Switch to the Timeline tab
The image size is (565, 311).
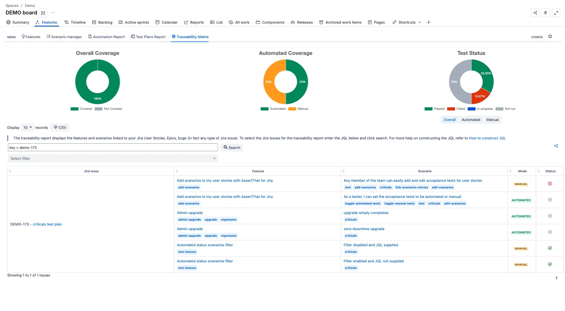click(x=75, y=22)
